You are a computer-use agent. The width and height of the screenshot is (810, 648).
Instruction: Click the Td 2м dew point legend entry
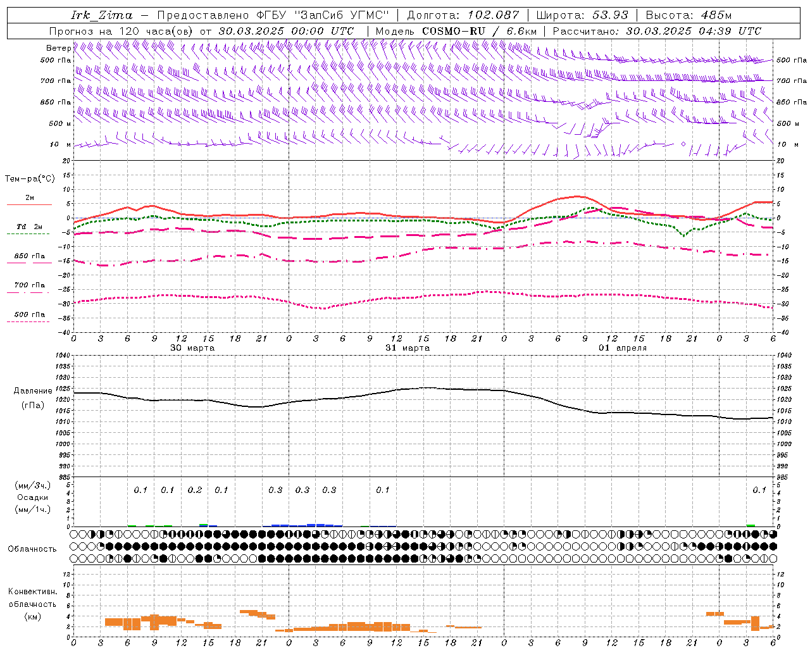click(29, 229)
